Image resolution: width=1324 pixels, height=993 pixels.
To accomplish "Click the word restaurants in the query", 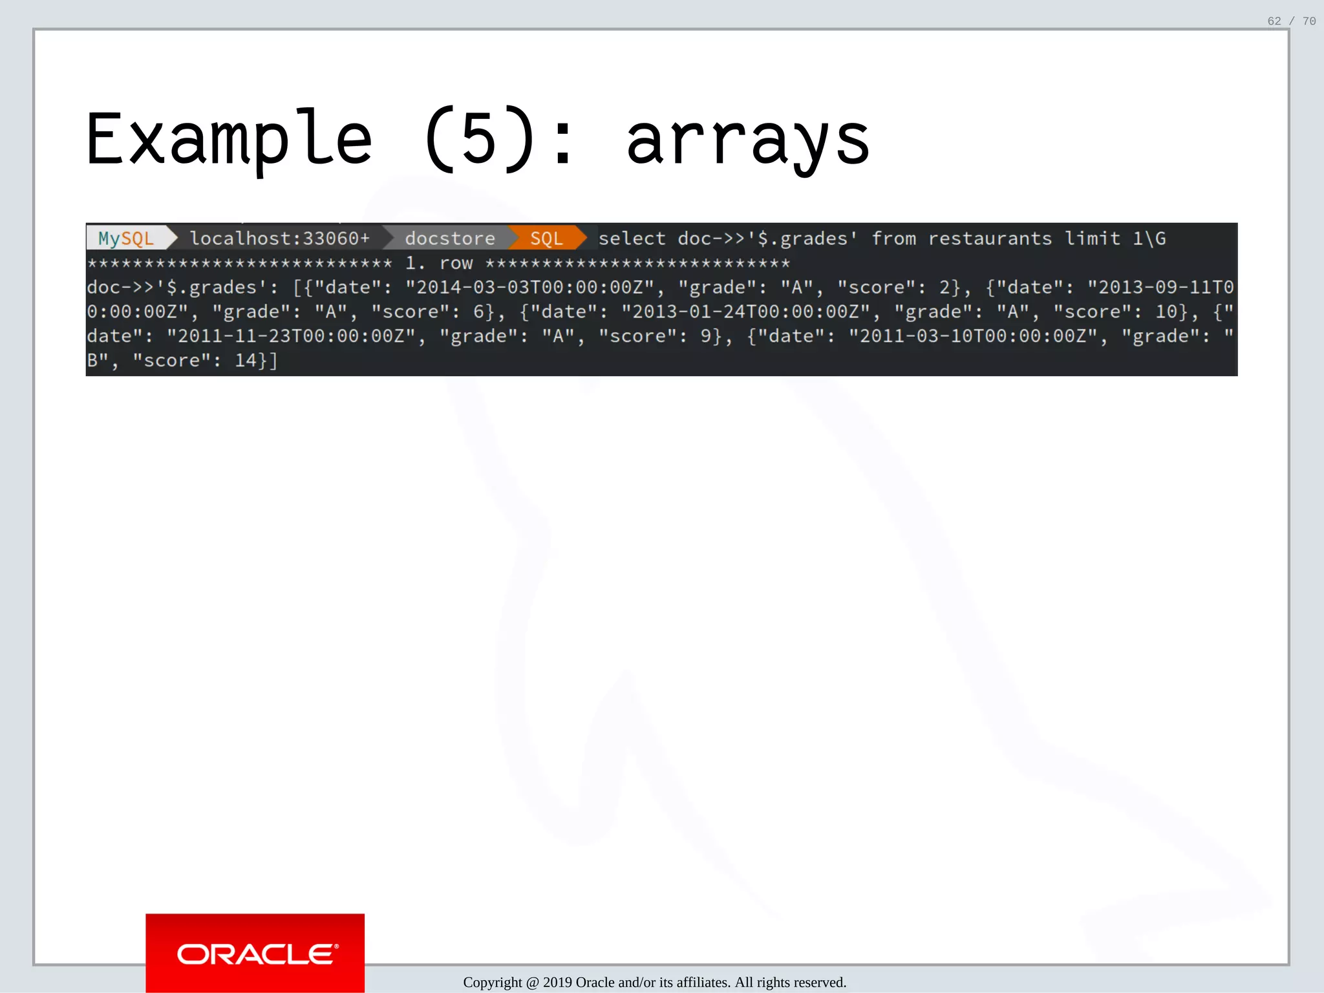I will (990, 239).
